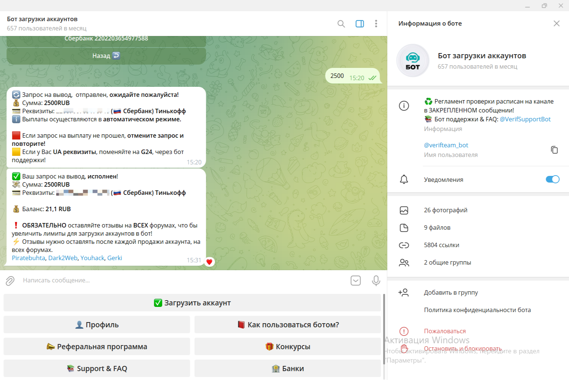Collapse the bot keyboard using its icon

355,281
